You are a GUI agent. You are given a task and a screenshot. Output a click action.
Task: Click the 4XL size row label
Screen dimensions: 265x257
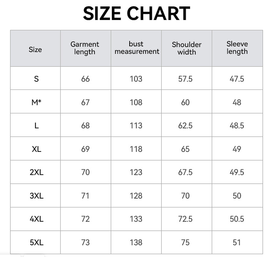pyautogui.click(x=36, y=219)
